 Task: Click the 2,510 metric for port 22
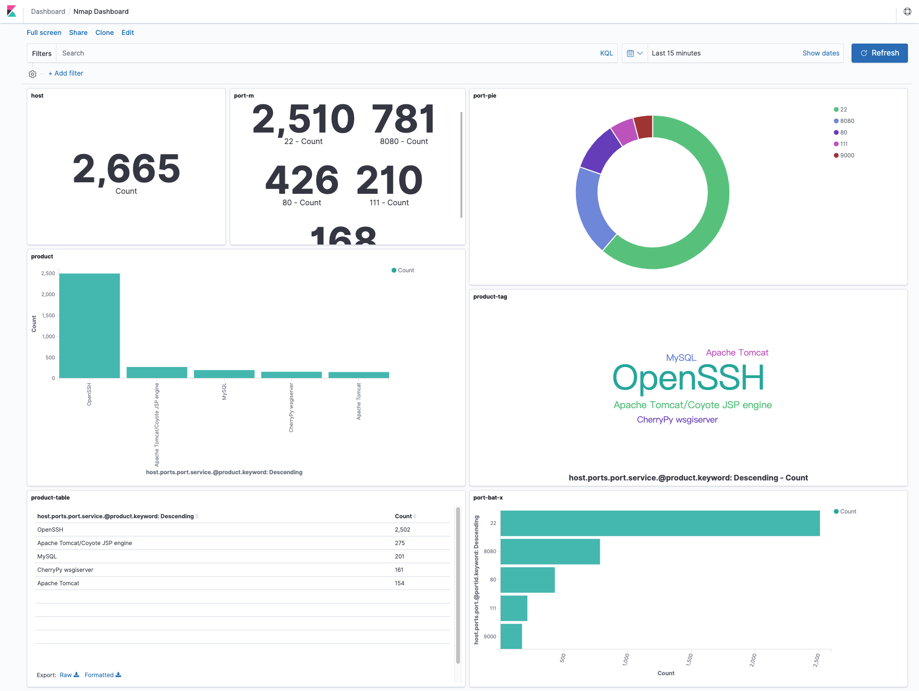tap(303, 119)
